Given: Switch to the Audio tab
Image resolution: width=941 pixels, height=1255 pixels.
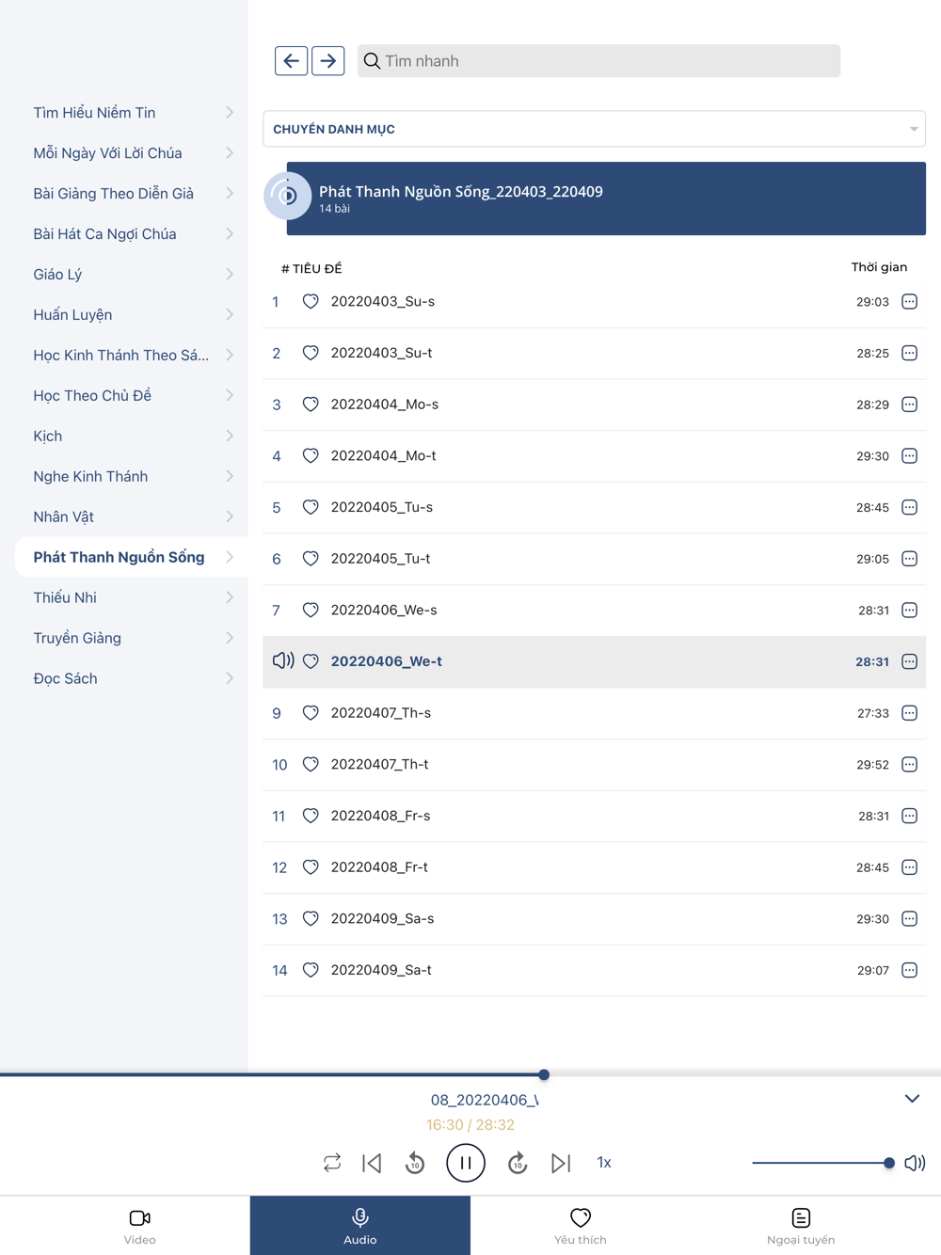Looking at the screenshot, I should pos(360,1226).
